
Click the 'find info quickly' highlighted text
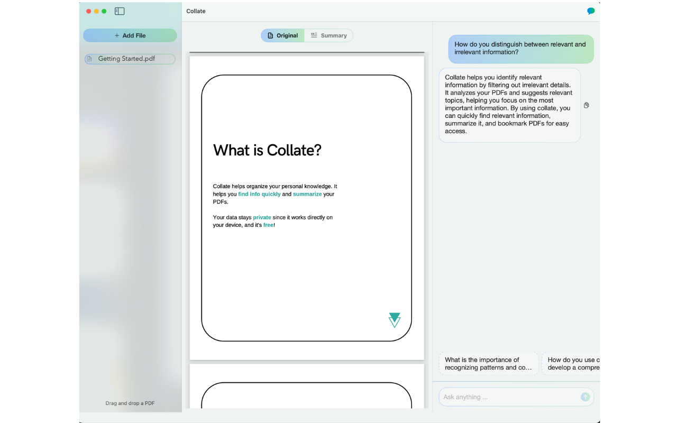tap(259, 194)
